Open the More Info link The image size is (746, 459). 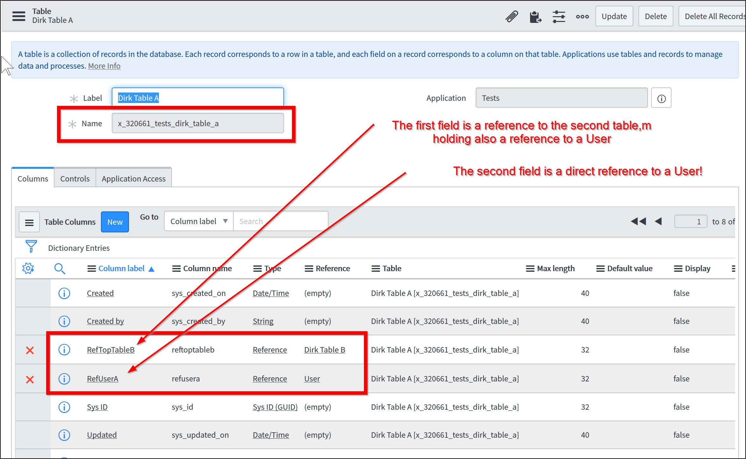pos(104,66)
